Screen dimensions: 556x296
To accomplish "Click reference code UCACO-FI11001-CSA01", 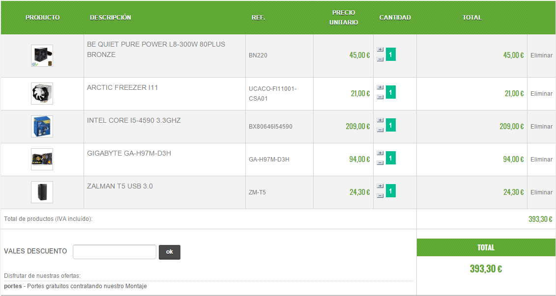I will 273,94.
